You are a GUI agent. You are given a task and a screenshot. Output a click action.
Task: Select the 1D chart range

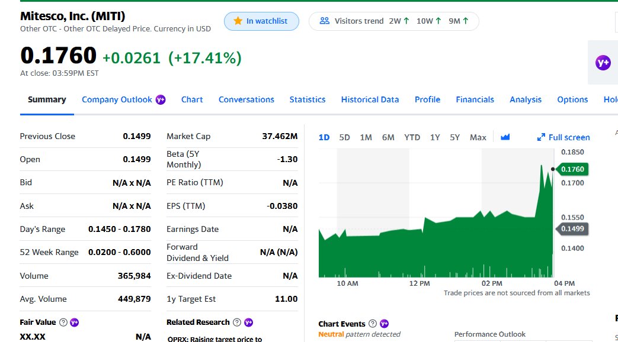pyautogui.click(x=324, y=137)
